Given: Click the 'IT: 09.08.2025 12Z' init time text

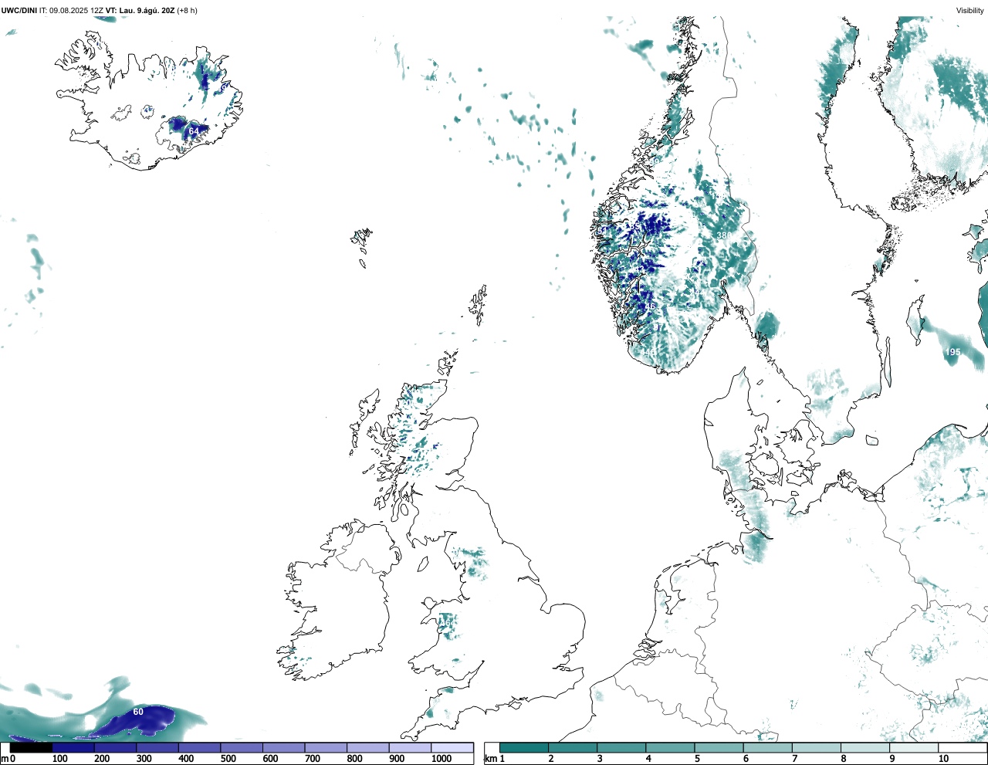Looking at the screenshot, I should coord(71,11).
